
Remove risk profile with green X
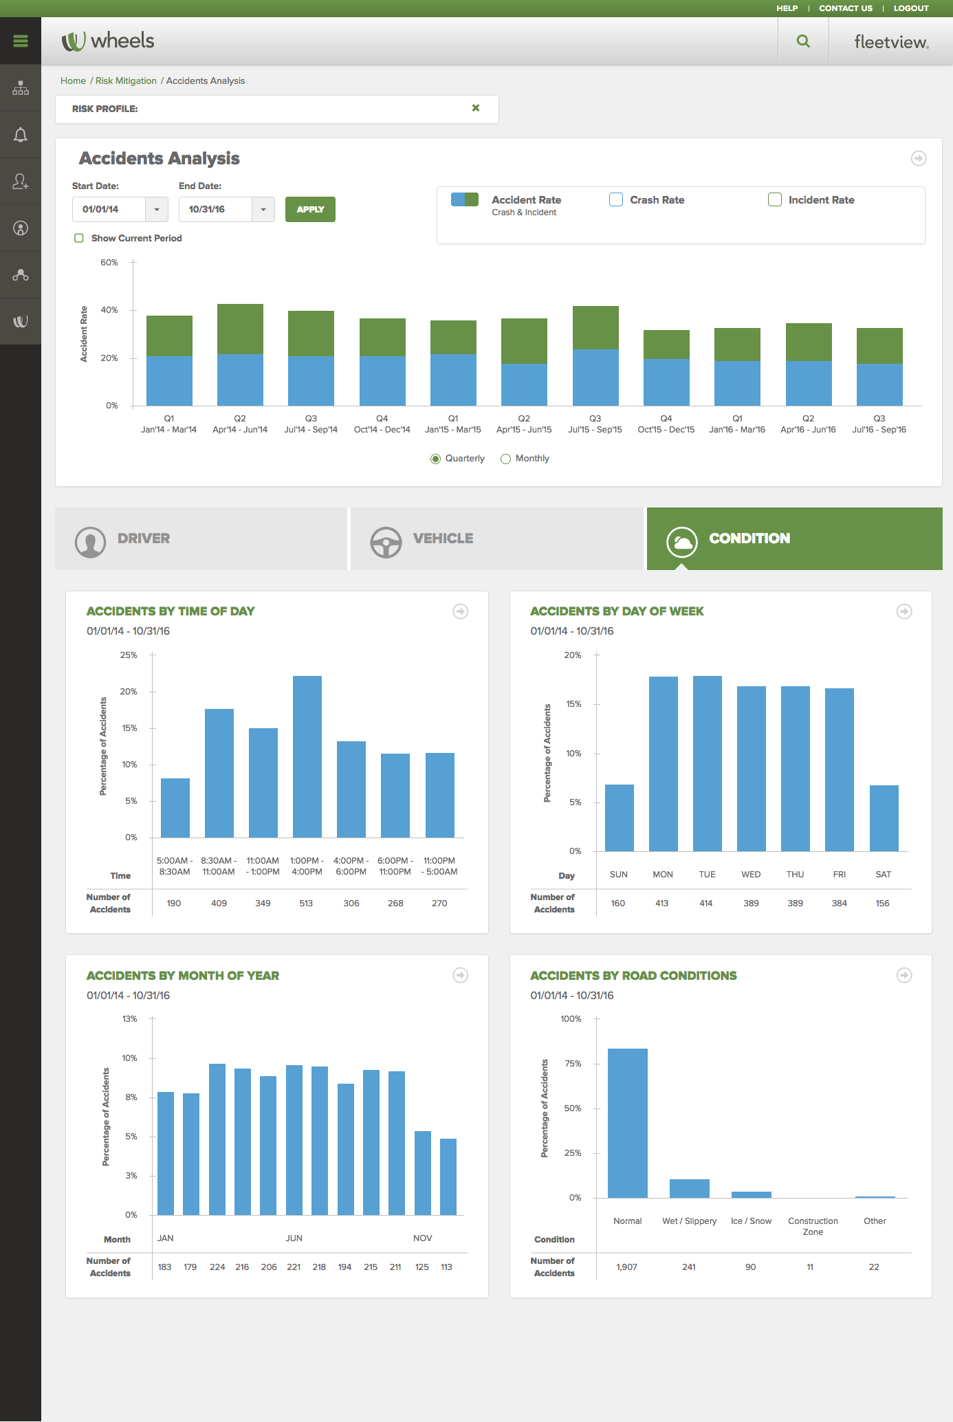[x=476, y=108]
